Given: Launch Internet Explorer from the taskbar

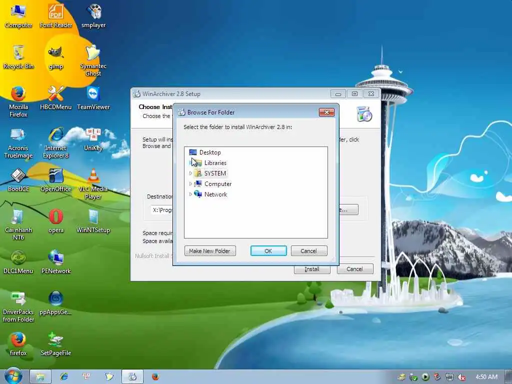Looking at the screenshot, I should [x=63, y=376].
